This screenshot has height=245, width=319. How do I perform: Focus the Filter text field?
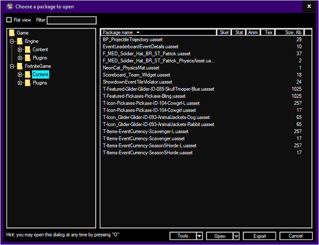72,20
